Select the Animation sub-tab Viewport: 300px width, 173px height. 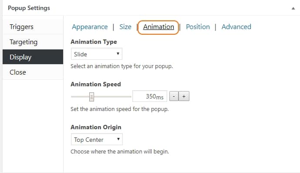click(158, 27)
